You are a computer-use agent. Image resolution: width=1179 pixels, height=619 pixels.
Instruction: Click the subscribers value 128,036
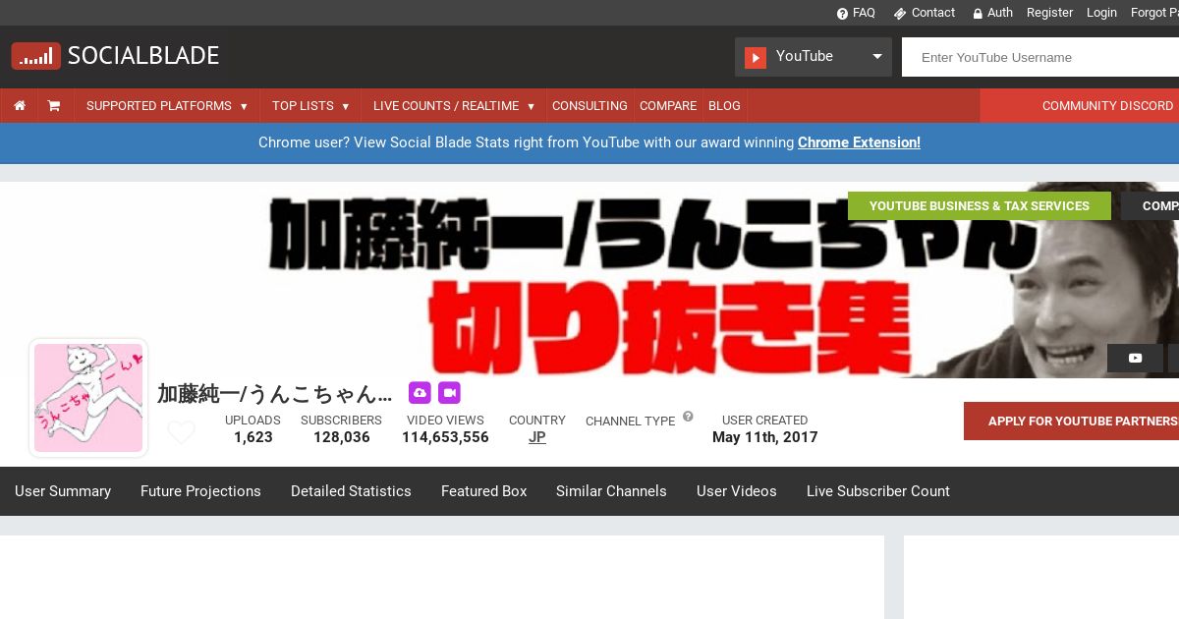tap(342, 437)
